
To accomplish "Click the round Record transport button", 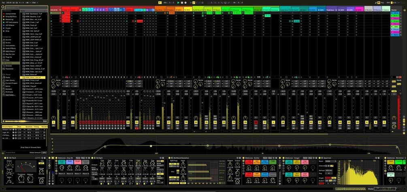I will [185, 2].
